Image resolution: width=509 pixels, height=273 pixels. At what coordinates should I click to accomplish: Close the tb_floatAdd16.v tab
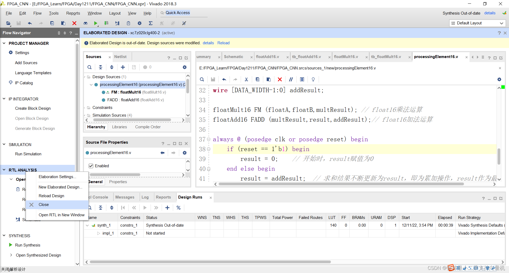(x=330, y=57)
